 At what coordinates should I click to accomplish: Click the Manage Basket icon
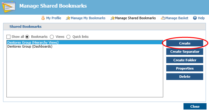click(163, 18)
